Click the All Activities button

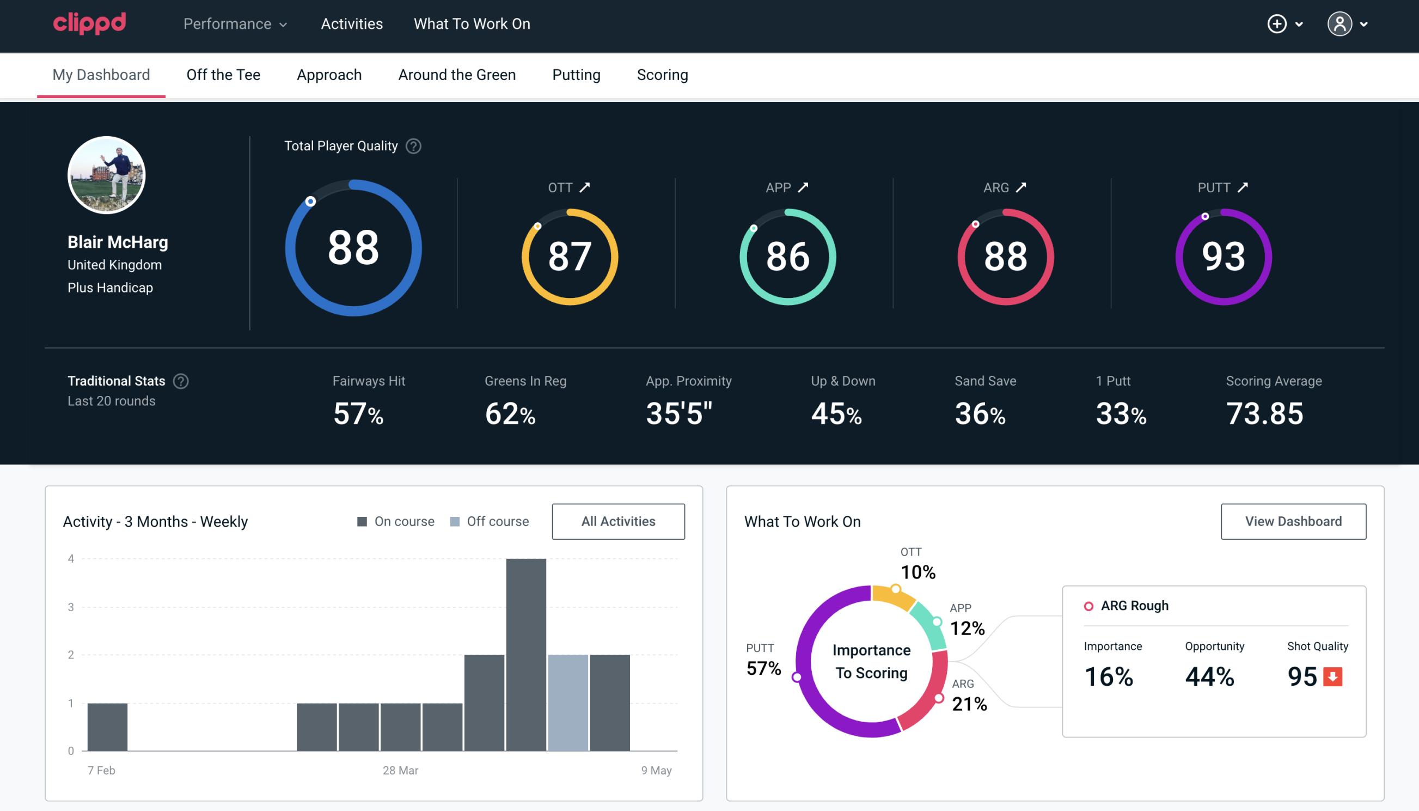[618, 521]
